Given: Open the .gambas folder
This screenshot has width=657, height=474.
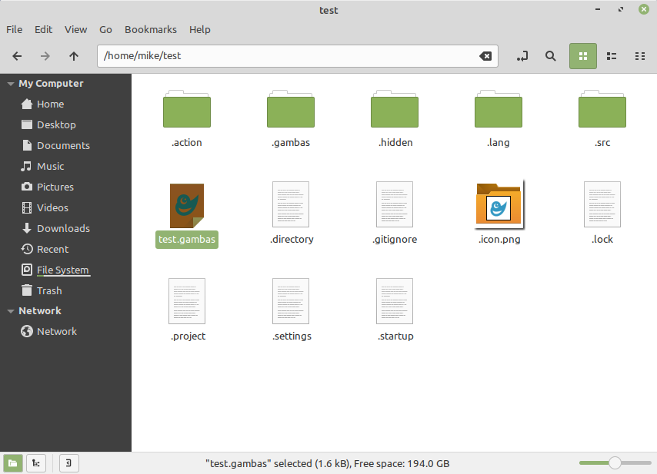Looking at the screenshot, I should point(290,110).
